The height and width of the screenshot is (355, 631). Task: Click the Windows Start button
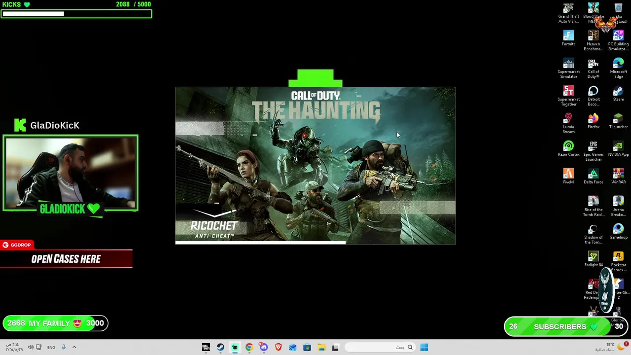pyautogui.click(x=424, y=347)
